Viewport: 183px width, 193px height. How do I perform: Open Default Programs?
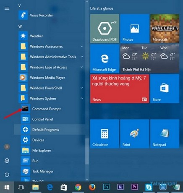pos(50,130)
